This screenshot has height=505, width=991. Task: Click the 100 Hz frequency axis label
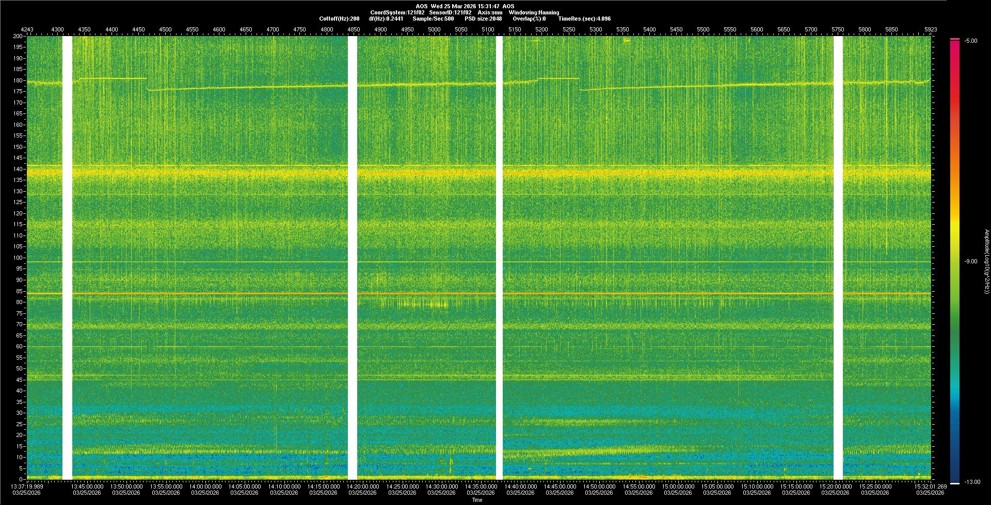[18, 258]
